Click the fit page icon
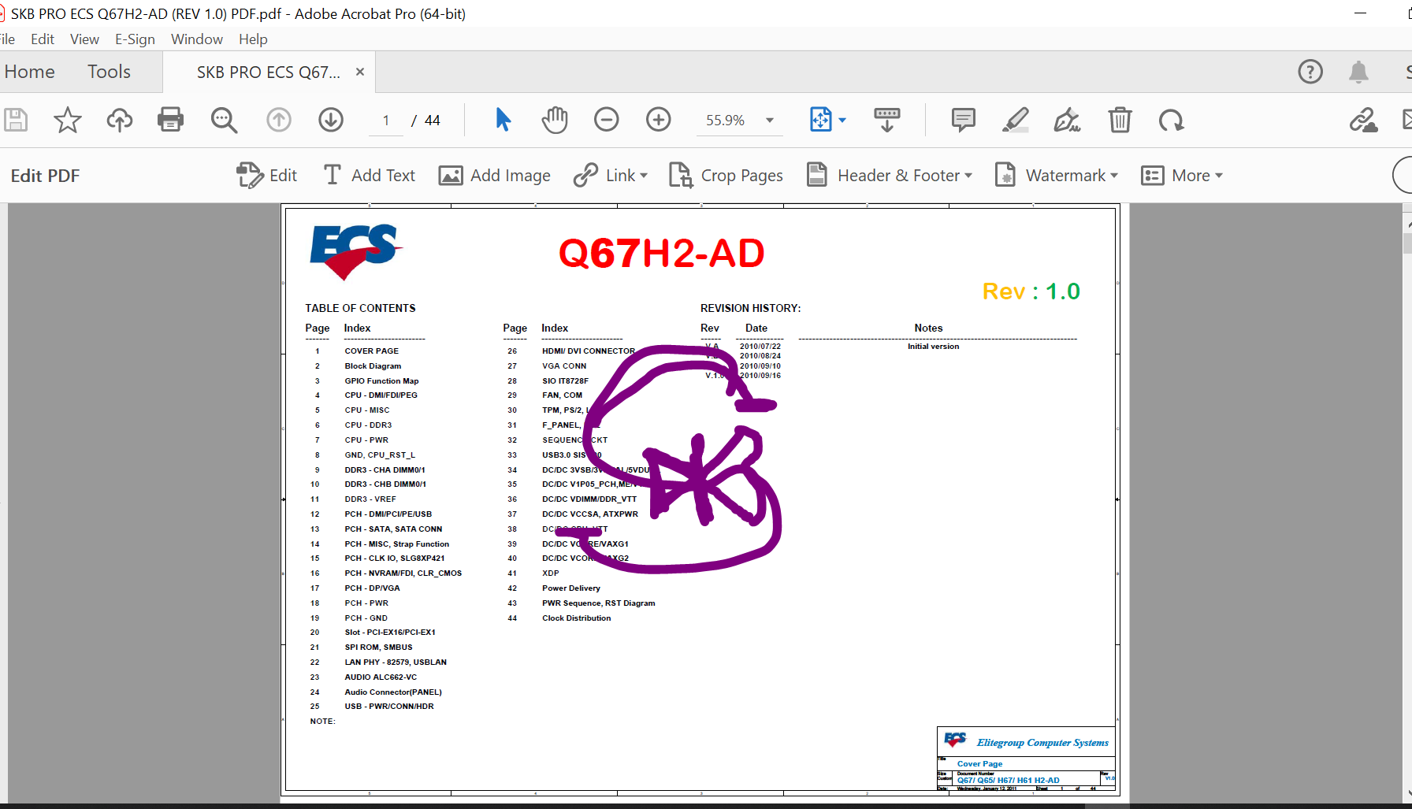The image size is (1412, 809). (820, 120)
